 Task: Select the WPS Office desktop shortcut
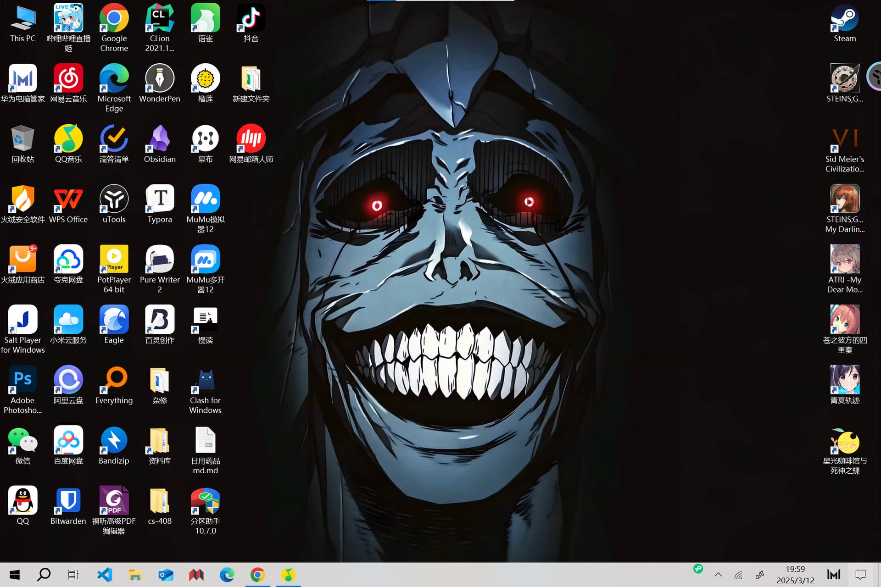[68, 204]
